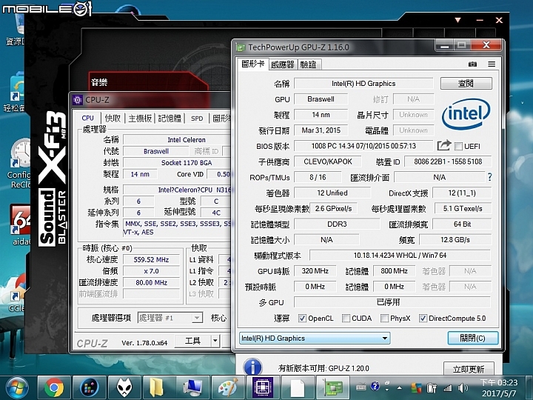Click the bandwidth 12.8 GB/s value
533x400 pixels.
(455, 240)
